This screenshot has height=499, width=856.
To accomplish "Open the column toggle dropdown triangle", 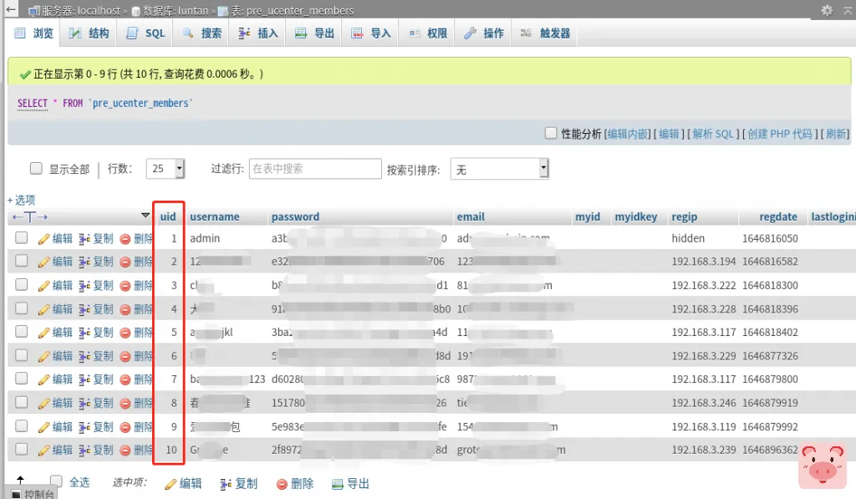I will 145,216.
